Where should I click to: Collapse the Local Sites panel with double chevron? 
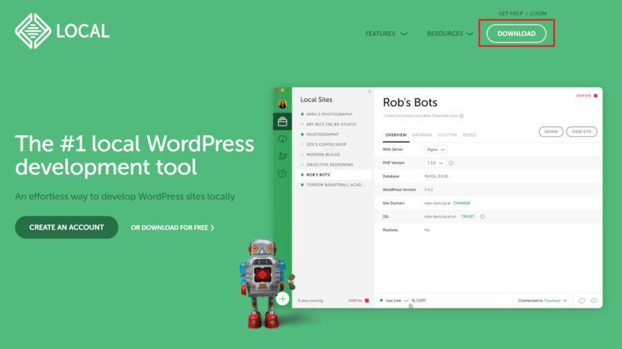[x=369, y=92]
